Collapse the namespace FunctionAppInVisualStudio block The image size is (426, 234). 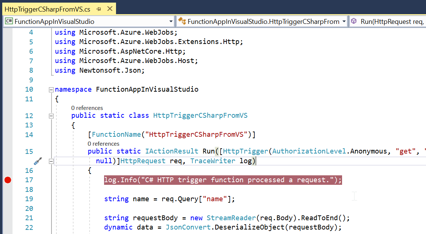pyautogui.click(x=51, y=90)
